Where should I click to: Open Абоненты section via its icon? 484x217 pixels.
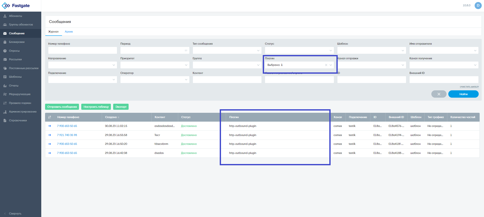(5, 16)
